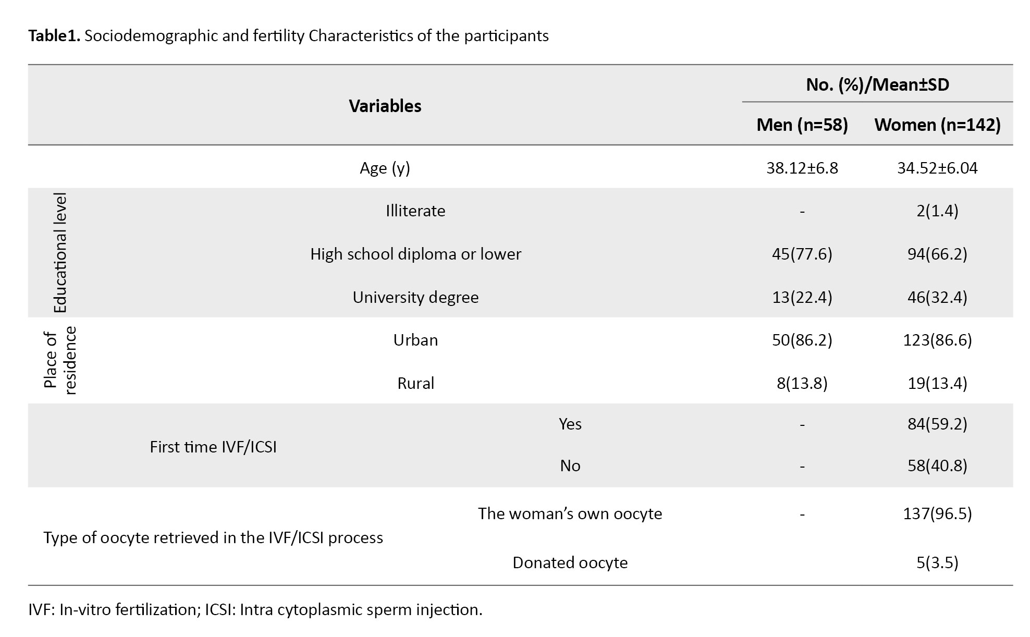Viewport: 1030px width, 637px height.
Task: Select the Variables column header
Action: (x=385, y=106)
